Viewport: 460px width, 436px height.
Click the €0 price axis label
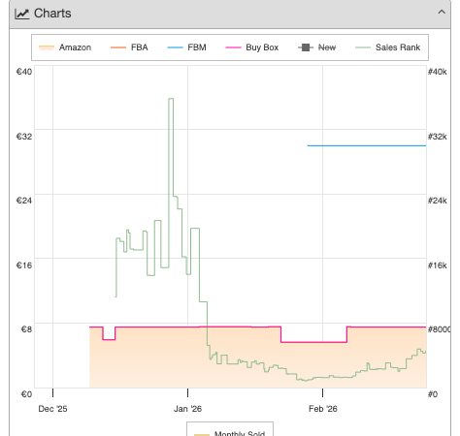click(26, 394)
